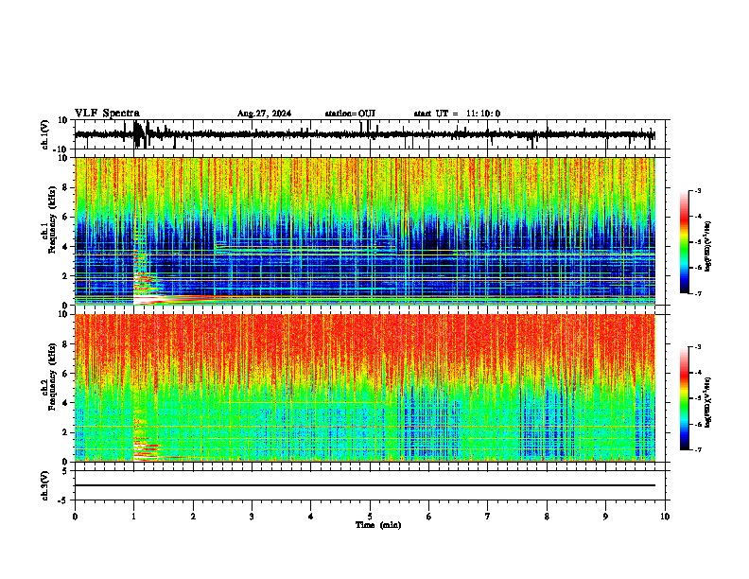Click the ch.1 spectrogram color scale bar
The height and width of the screenshot is (579, 749).
coord(684,242)
